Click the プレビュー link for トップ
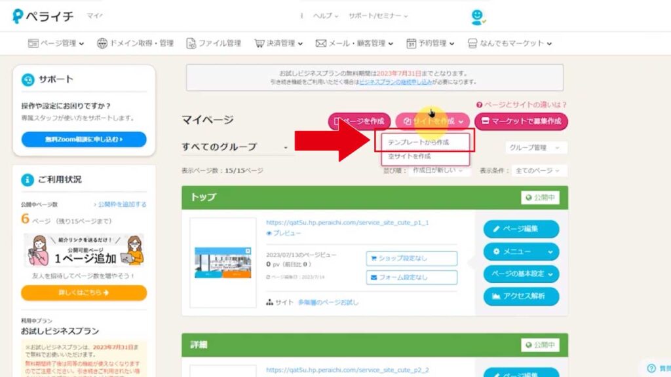 pyautogui.click(x=283, y=234)
